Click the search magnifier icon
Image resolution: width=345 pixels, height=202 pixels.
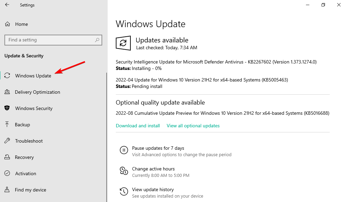(x=97, y=40)
